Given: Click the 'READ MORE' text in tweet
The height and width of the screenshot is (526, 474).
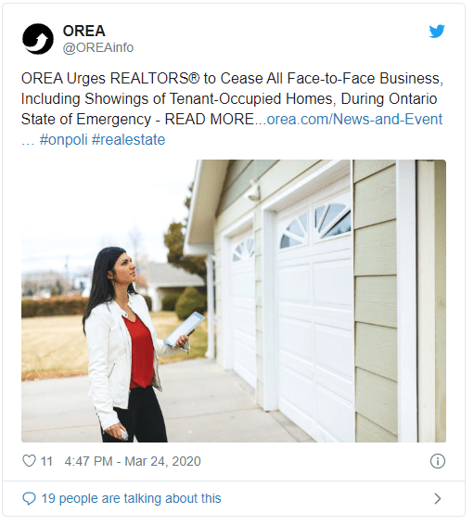Looking at the screenshot, I should click(x=210, y=119).
